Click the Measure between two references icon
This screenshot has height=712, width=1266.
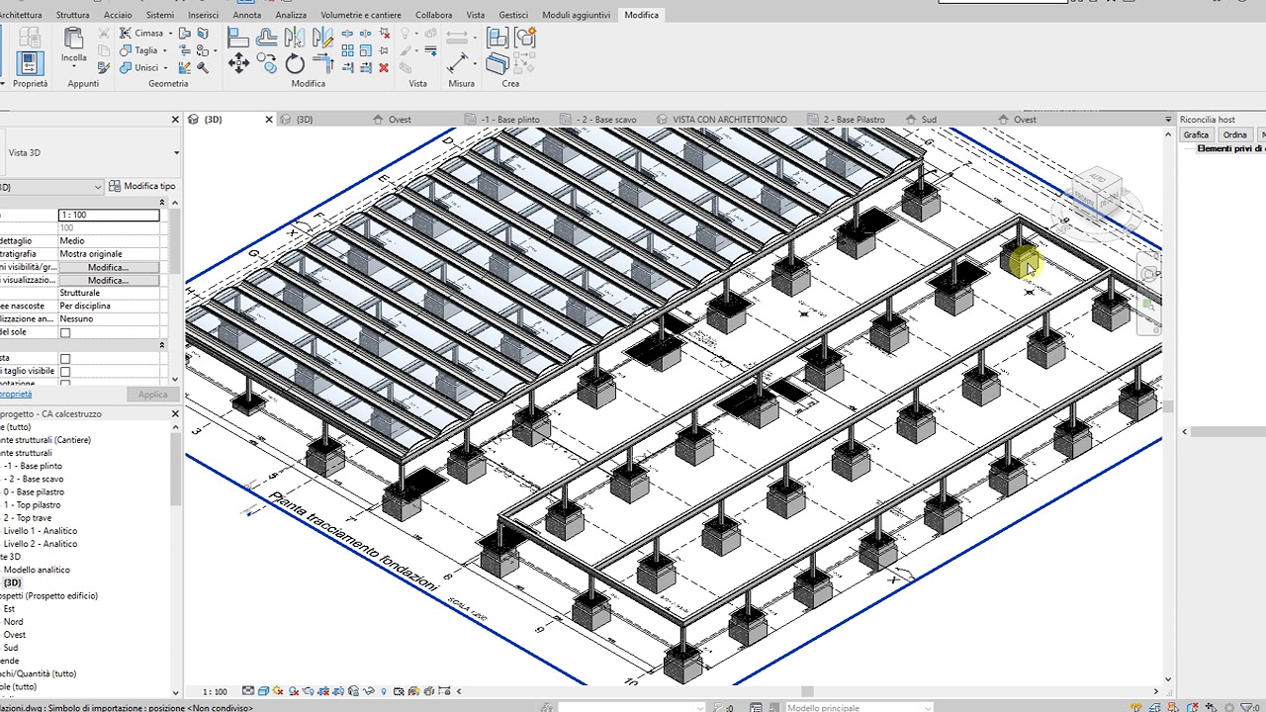[457, 37]
